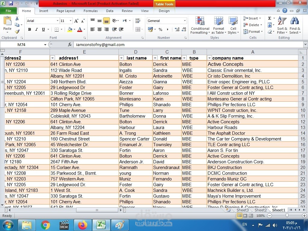Click in the formula bar input

pos(188,45)
